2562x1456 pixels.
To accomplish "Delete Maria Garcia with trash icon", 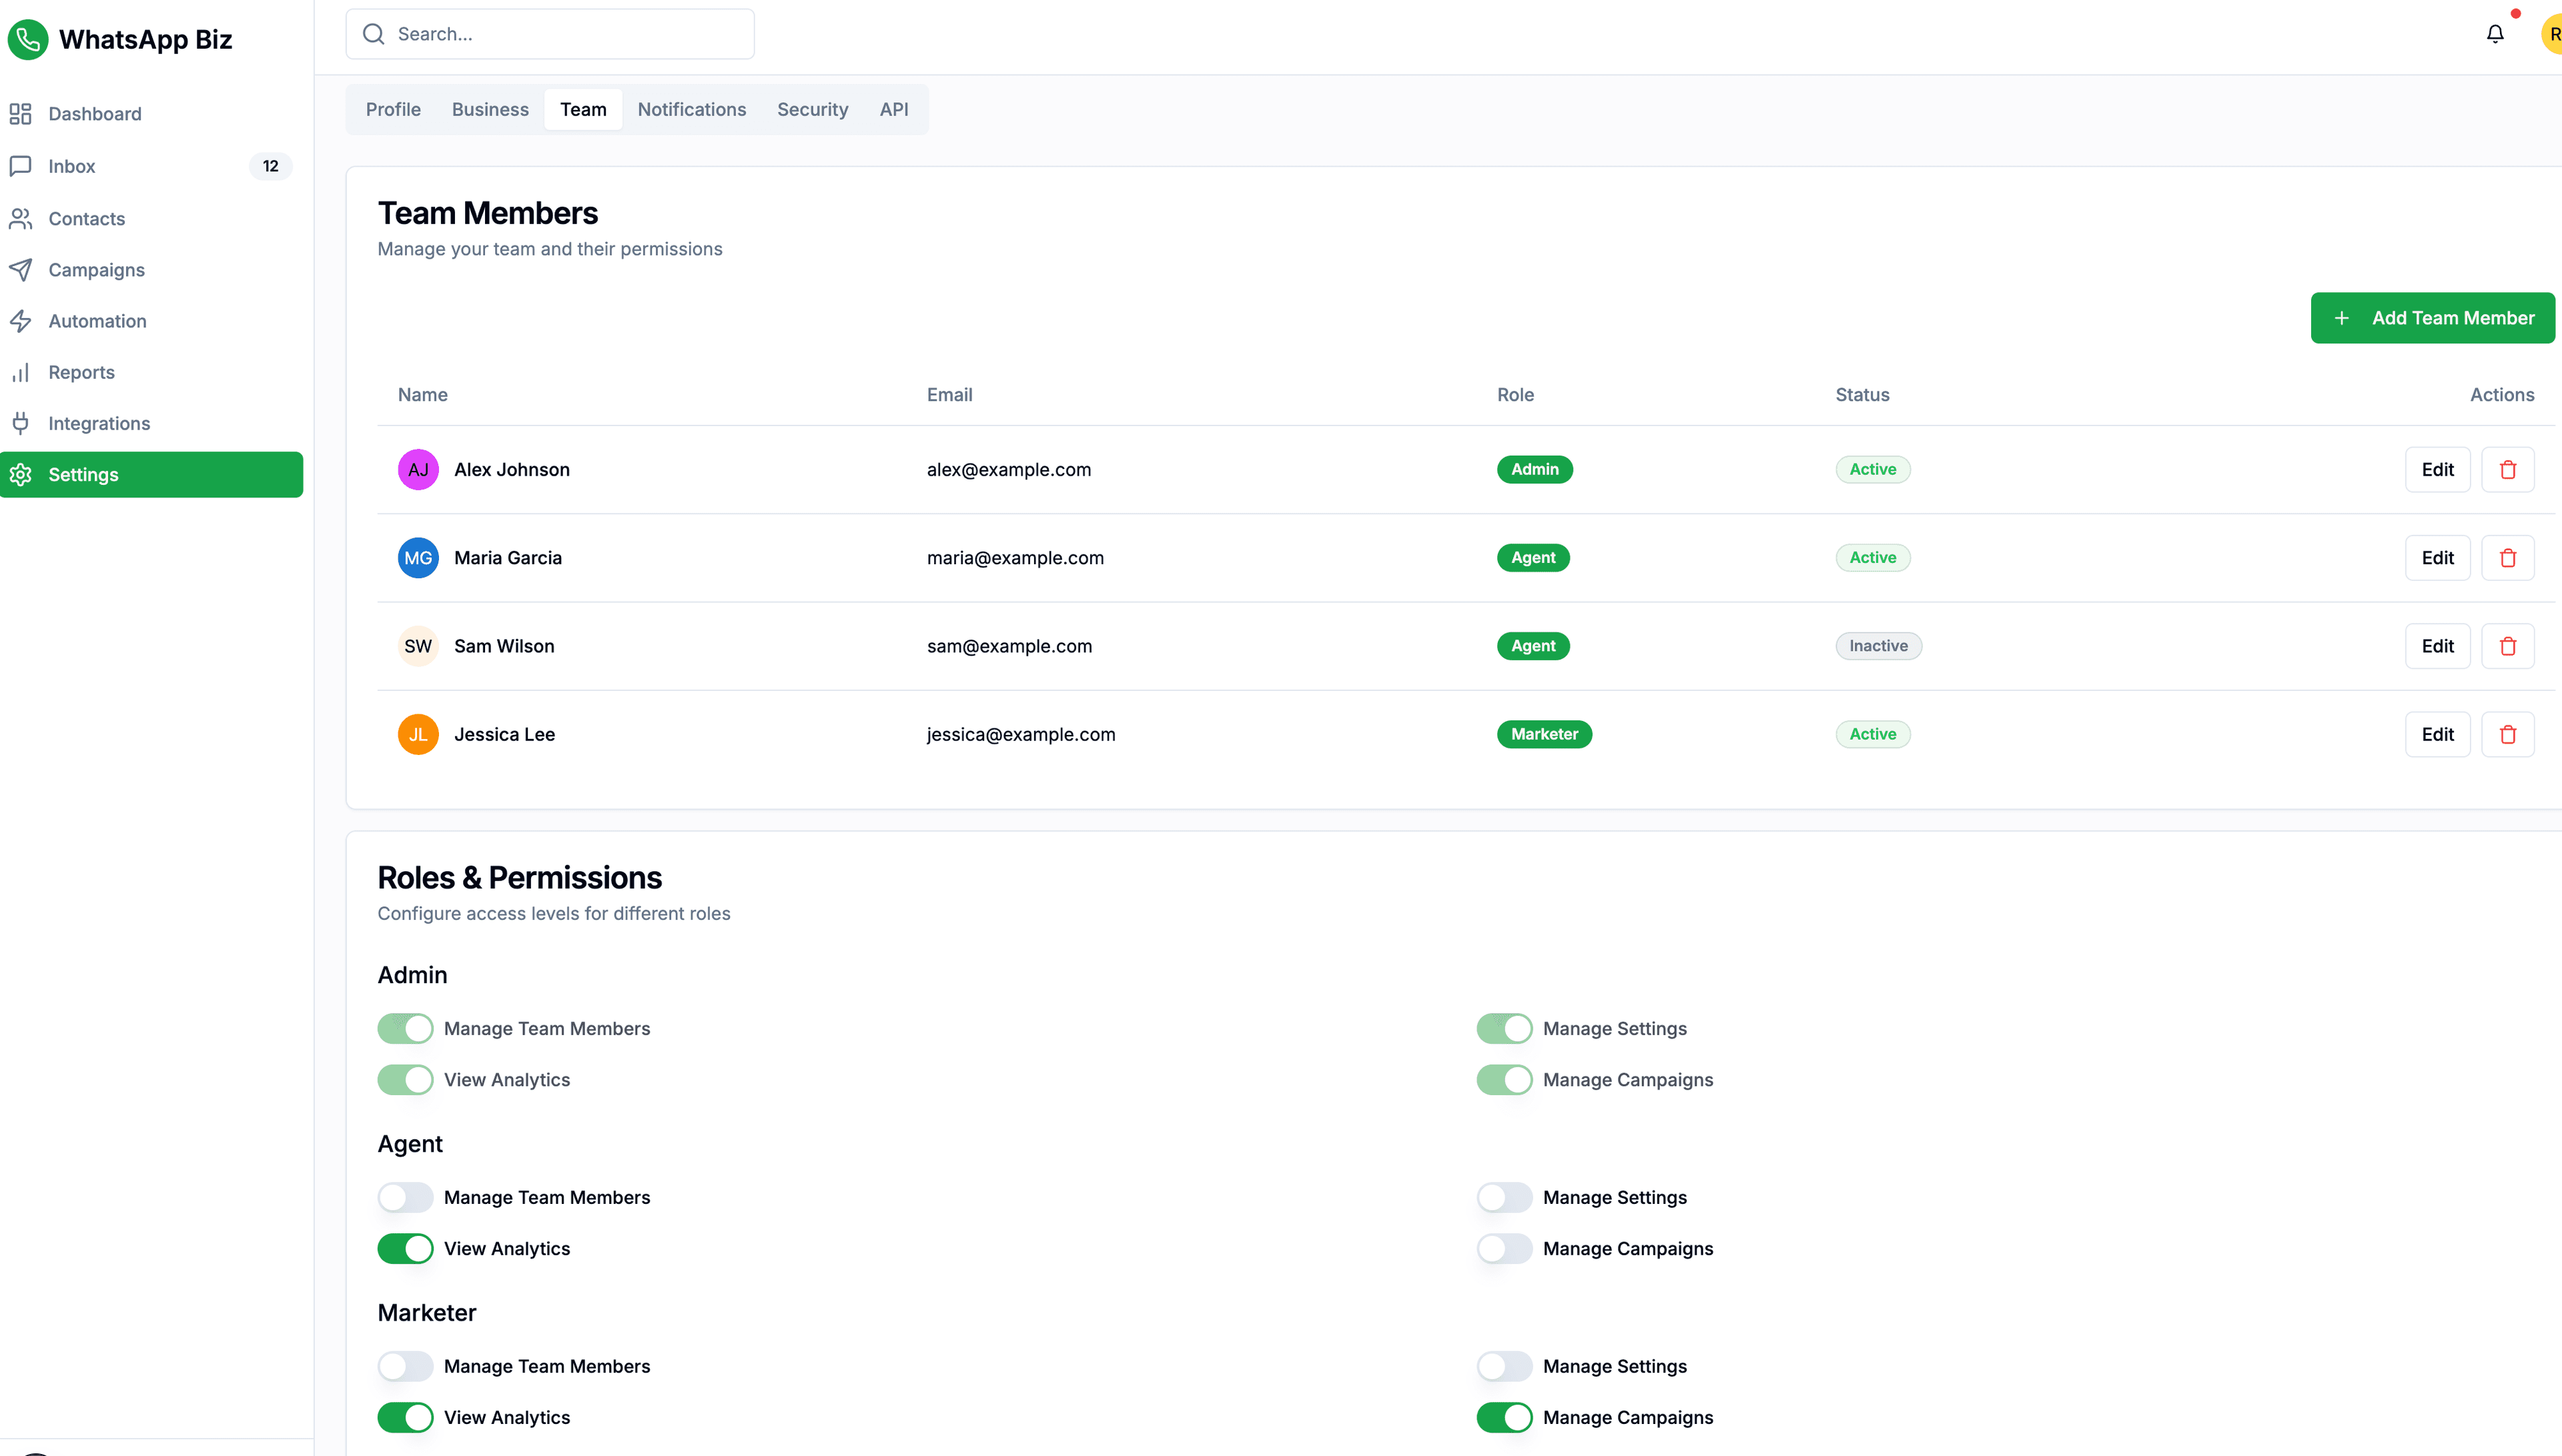I will (2508, 558).
